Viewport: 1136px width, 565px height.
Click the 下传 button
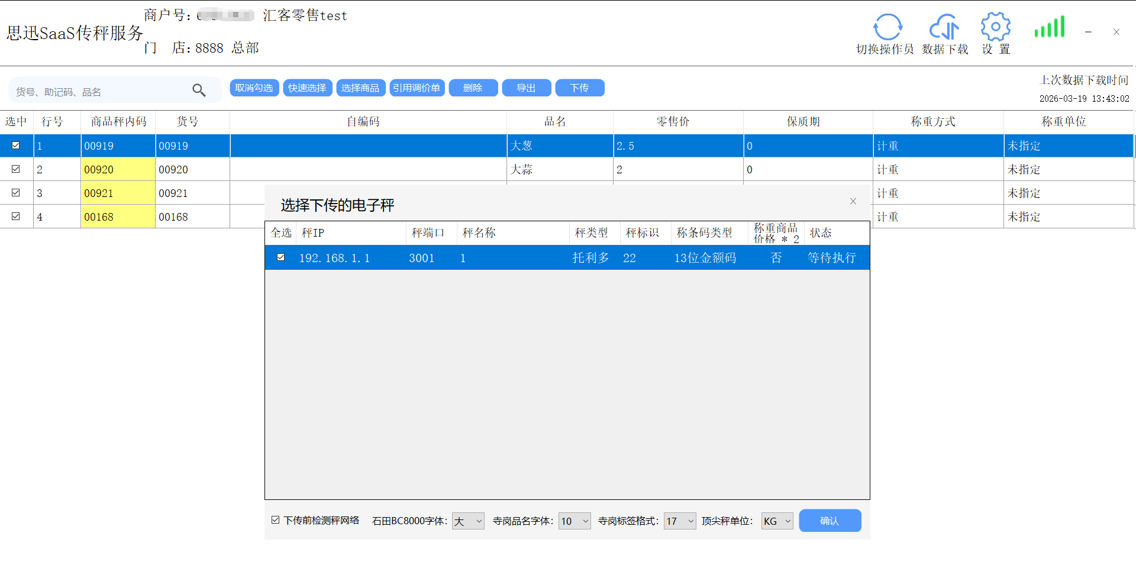pos(579,88)
